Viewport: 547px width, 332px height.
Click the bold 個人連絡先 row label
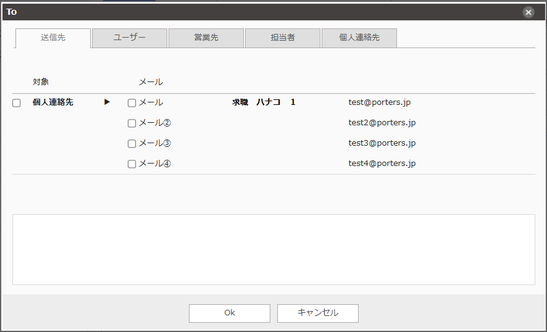click(x=52, y=102)
